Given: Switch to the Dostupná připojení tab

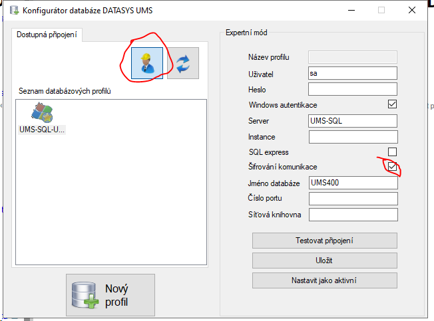Looking at the screenshot, I should (x=47, y=35).
